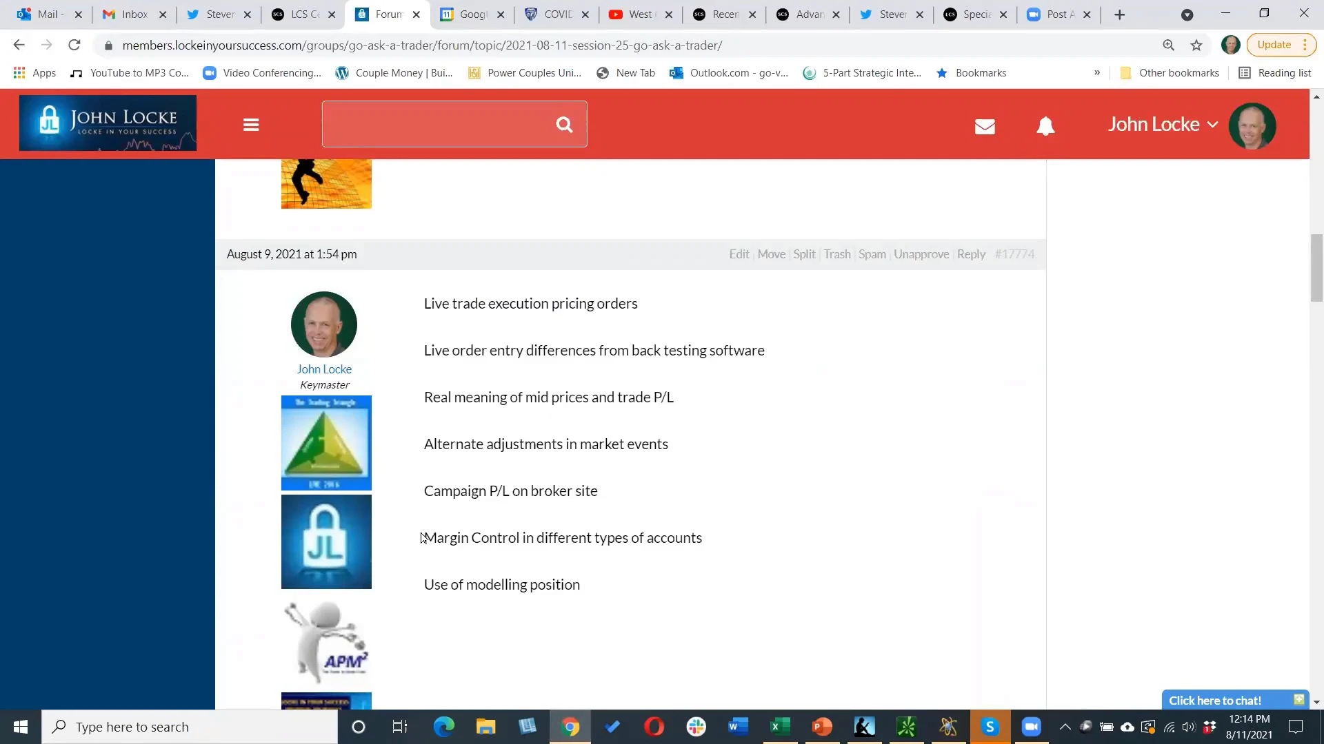The width and height of the screenshot is (1324, 744).
Task: Click the Trading Triangle badge image
Action: click(326, 443)
